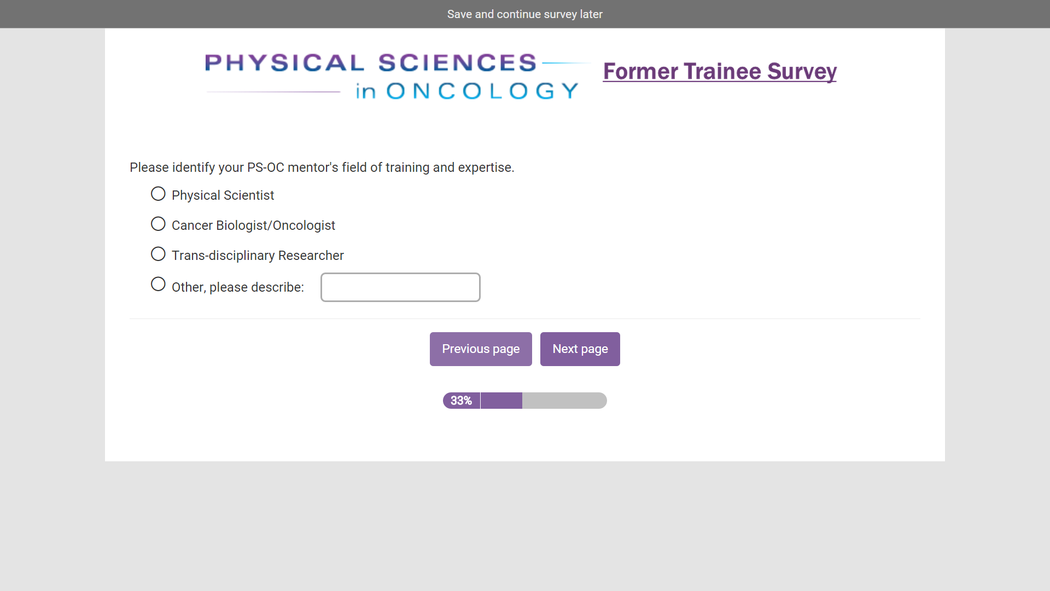Click the 'Other, please describe:' label
Viewport: 1050px width, 591px height.
pyautogui.click(x=237, y=287)
